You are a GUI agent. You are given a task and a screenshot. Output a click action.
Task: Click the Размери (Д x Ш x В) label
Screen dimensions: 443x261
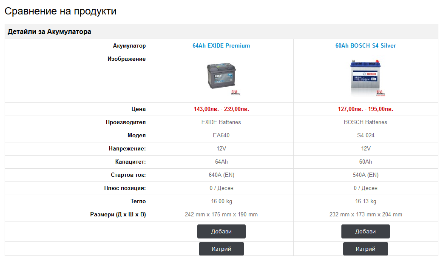click(118, 215)
